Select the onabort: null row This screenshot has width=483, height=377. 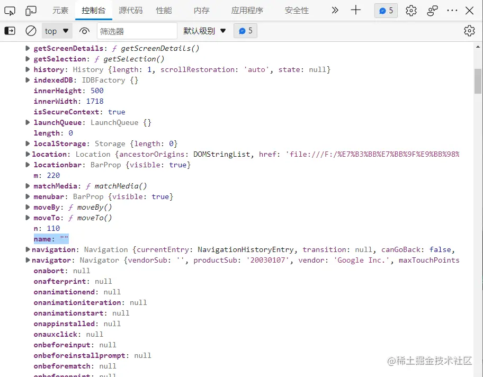[61, 271]
